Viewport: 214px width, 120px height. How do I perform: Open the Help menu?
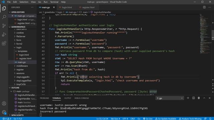point(63,2)
